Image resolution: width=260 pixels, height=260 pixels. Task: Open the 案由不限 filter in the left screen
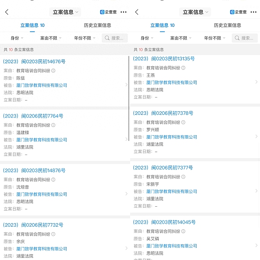(51, 38)
